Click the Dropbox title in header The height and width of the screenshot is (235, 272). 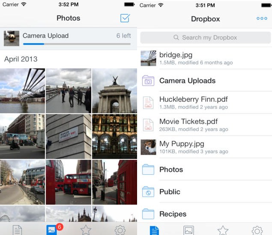coord(205,19)
